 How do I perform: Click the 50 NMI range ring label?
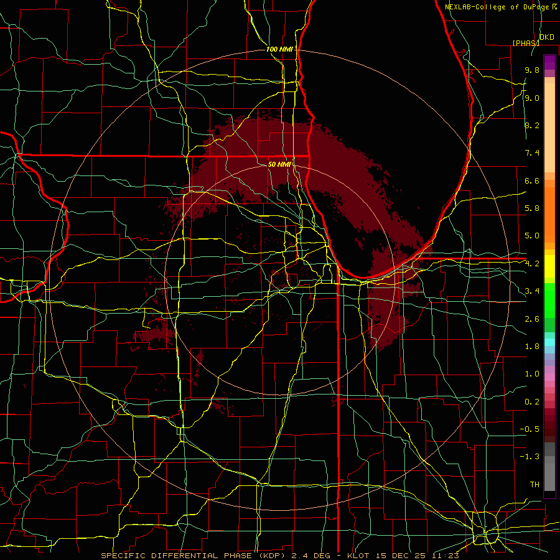coord(279,164)
